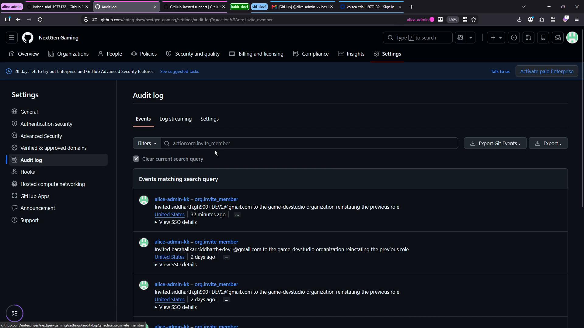Switch to the Log streaming tab
Screen dimensions: 584x328
176,119
